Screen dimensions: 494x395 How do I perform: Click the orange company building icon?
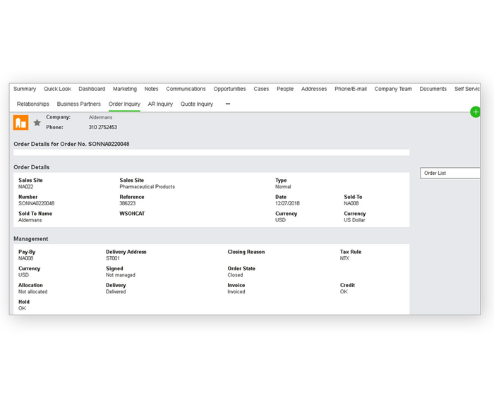[21, 123]
